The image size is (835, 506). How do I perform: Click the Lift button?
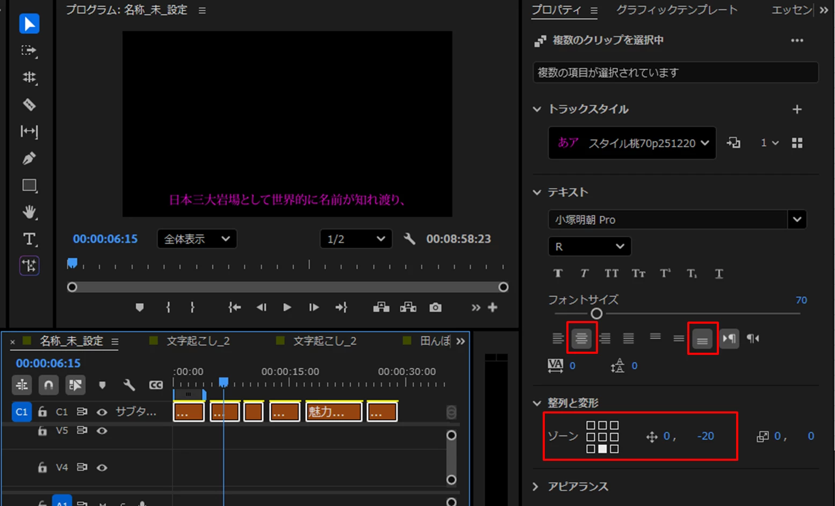pos(381,308)
